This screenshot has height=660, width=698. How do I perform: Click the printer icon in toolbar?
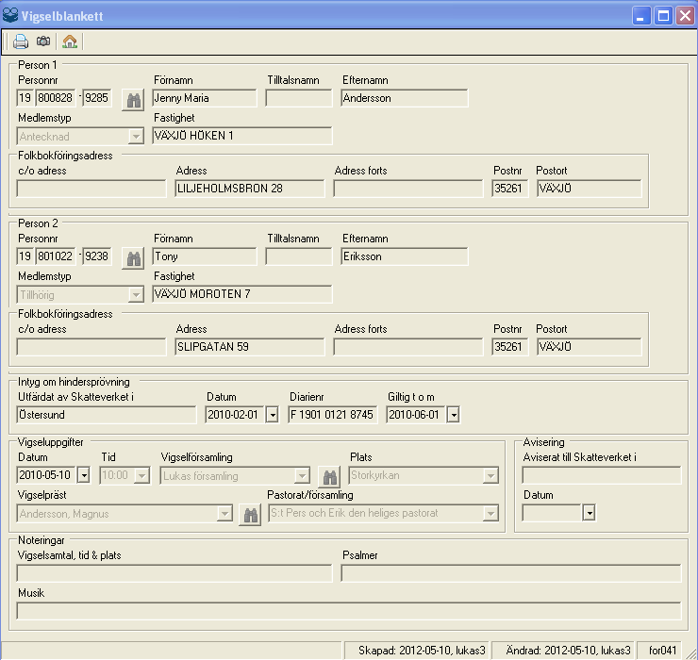21,41
